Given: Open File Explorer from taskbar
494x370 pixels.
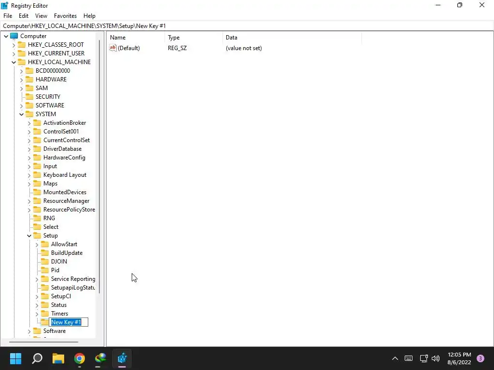Looking at the screenshot, I should coord(58,358).
